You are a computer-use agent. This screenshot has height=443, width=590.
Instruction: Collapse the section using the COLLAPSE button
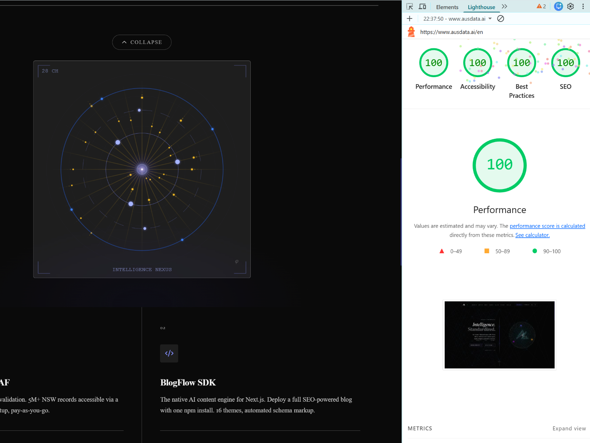click(x=142, y=42)
